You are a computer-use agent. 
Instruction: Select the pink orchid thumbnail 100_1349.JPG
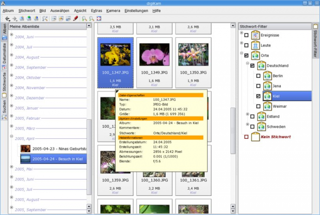point(154,63)
